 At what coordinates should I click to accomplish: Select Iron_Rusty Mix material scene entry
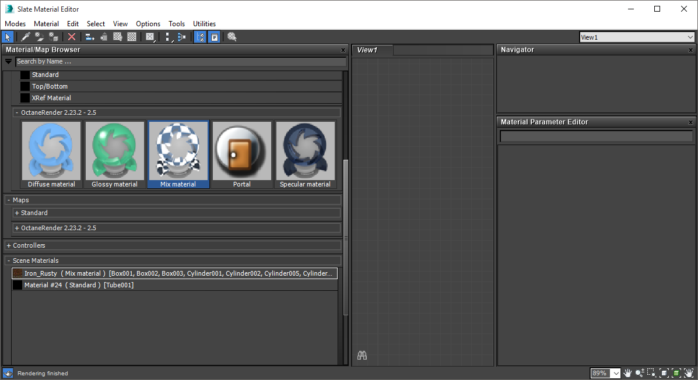point(174,273)
